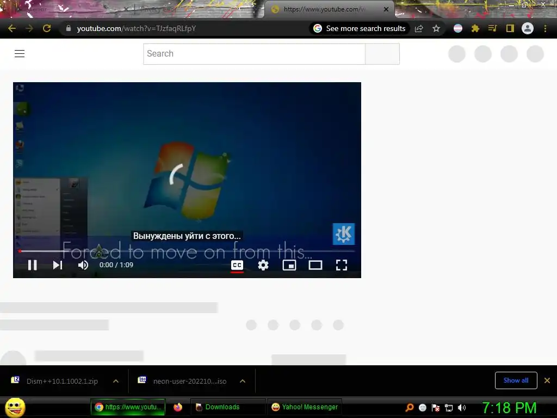Viewport: 557px width, 418px height.
Task: Open Firefox from the taskbar
Action: (178, 407)
